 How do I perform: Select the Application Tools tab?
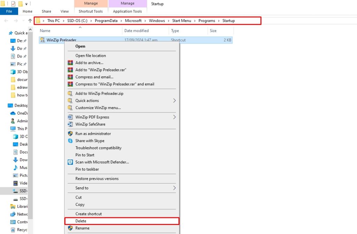(x=128, y=11)
